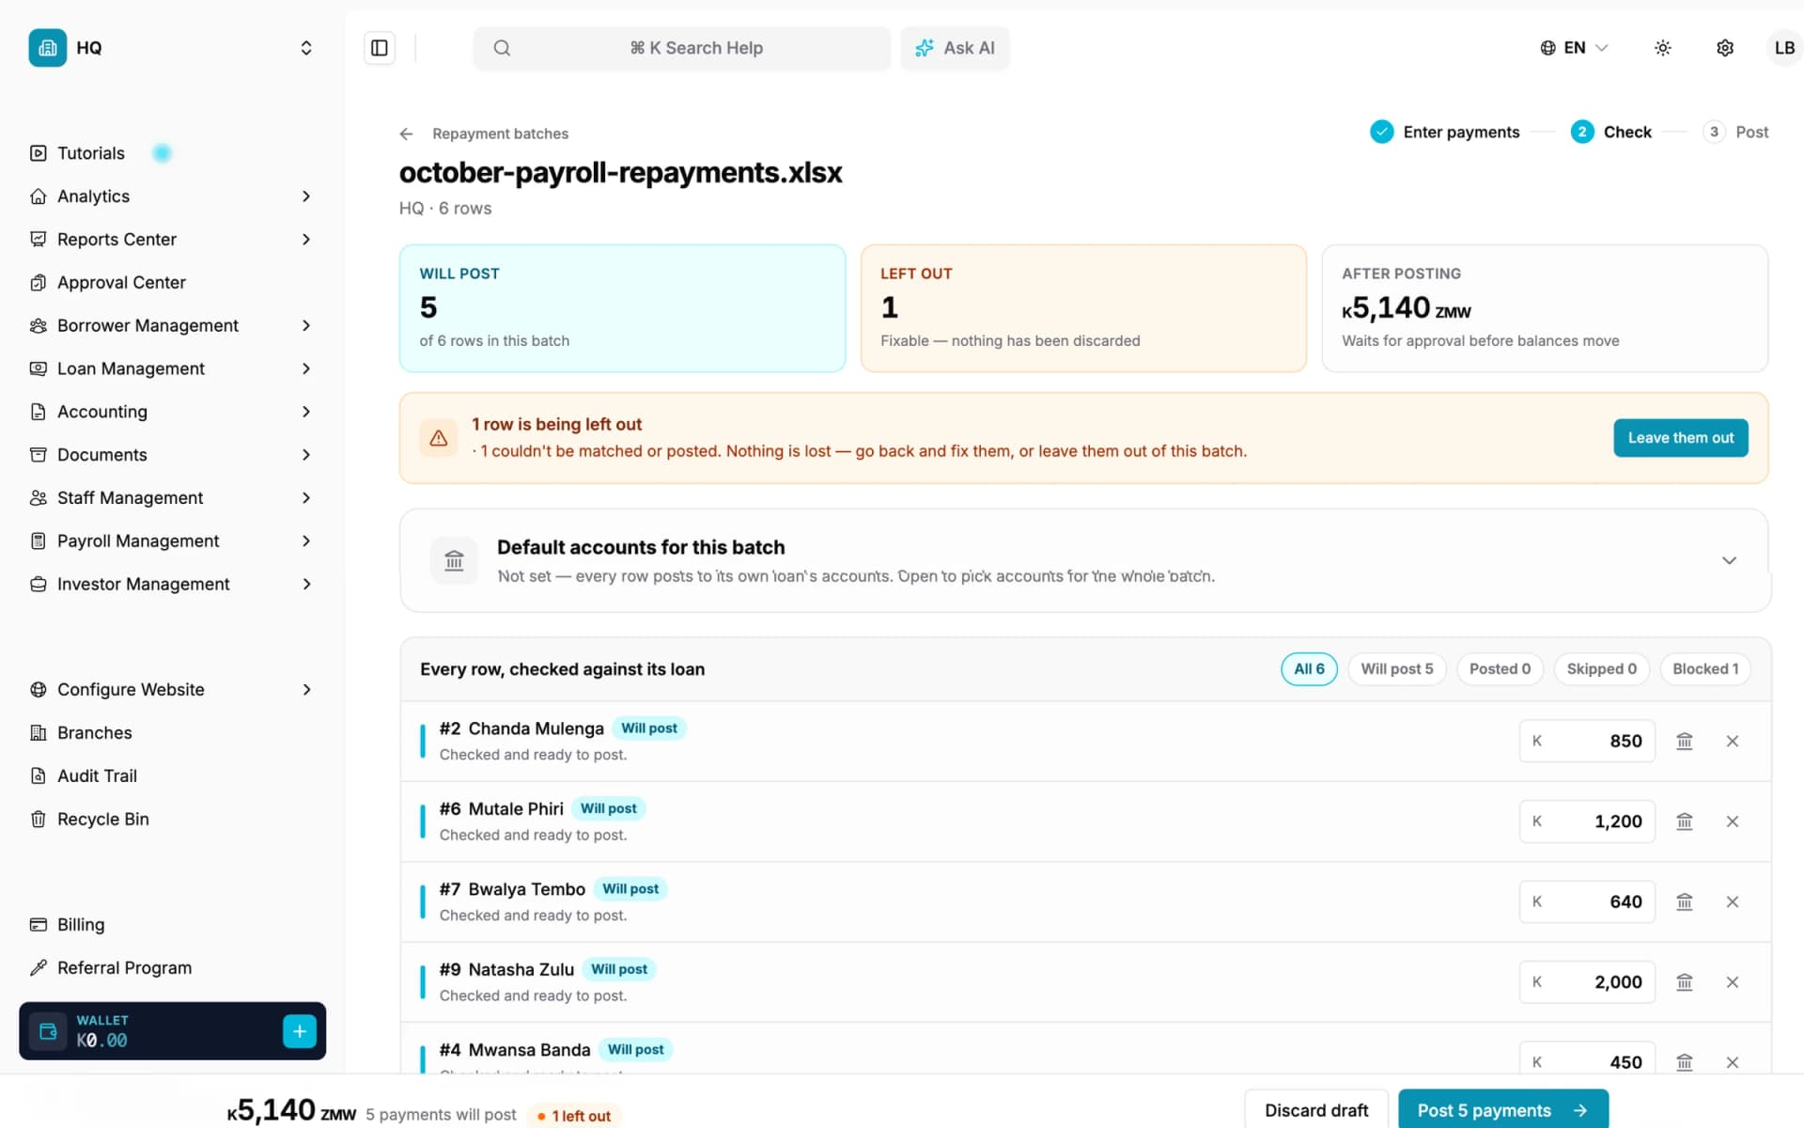Remove the Bwalya Tembo row with X
Screen dimensions: 1804x1128
pos(1733,901)
